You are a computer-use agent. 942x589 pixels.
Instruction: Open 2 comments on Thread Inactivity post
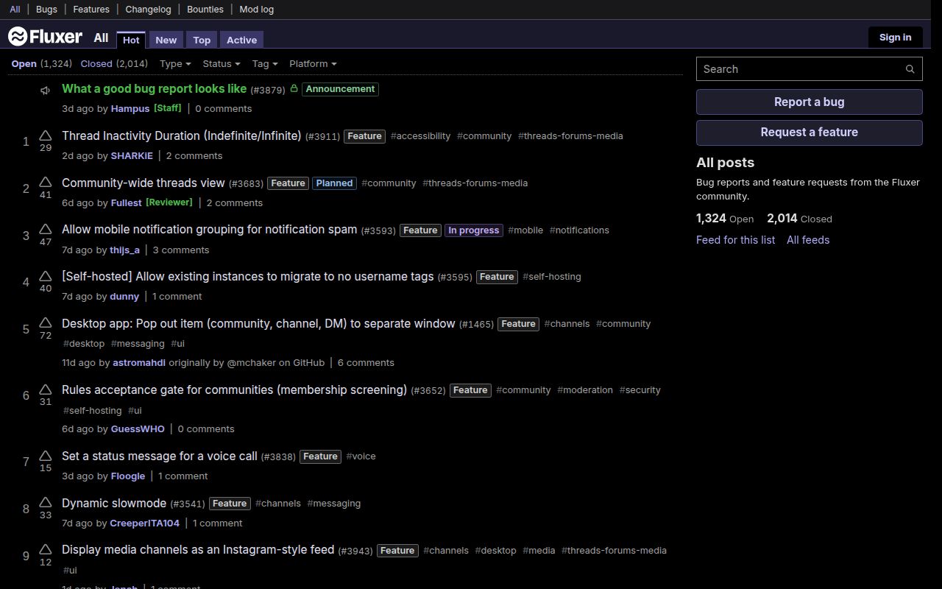pos(194,155)
